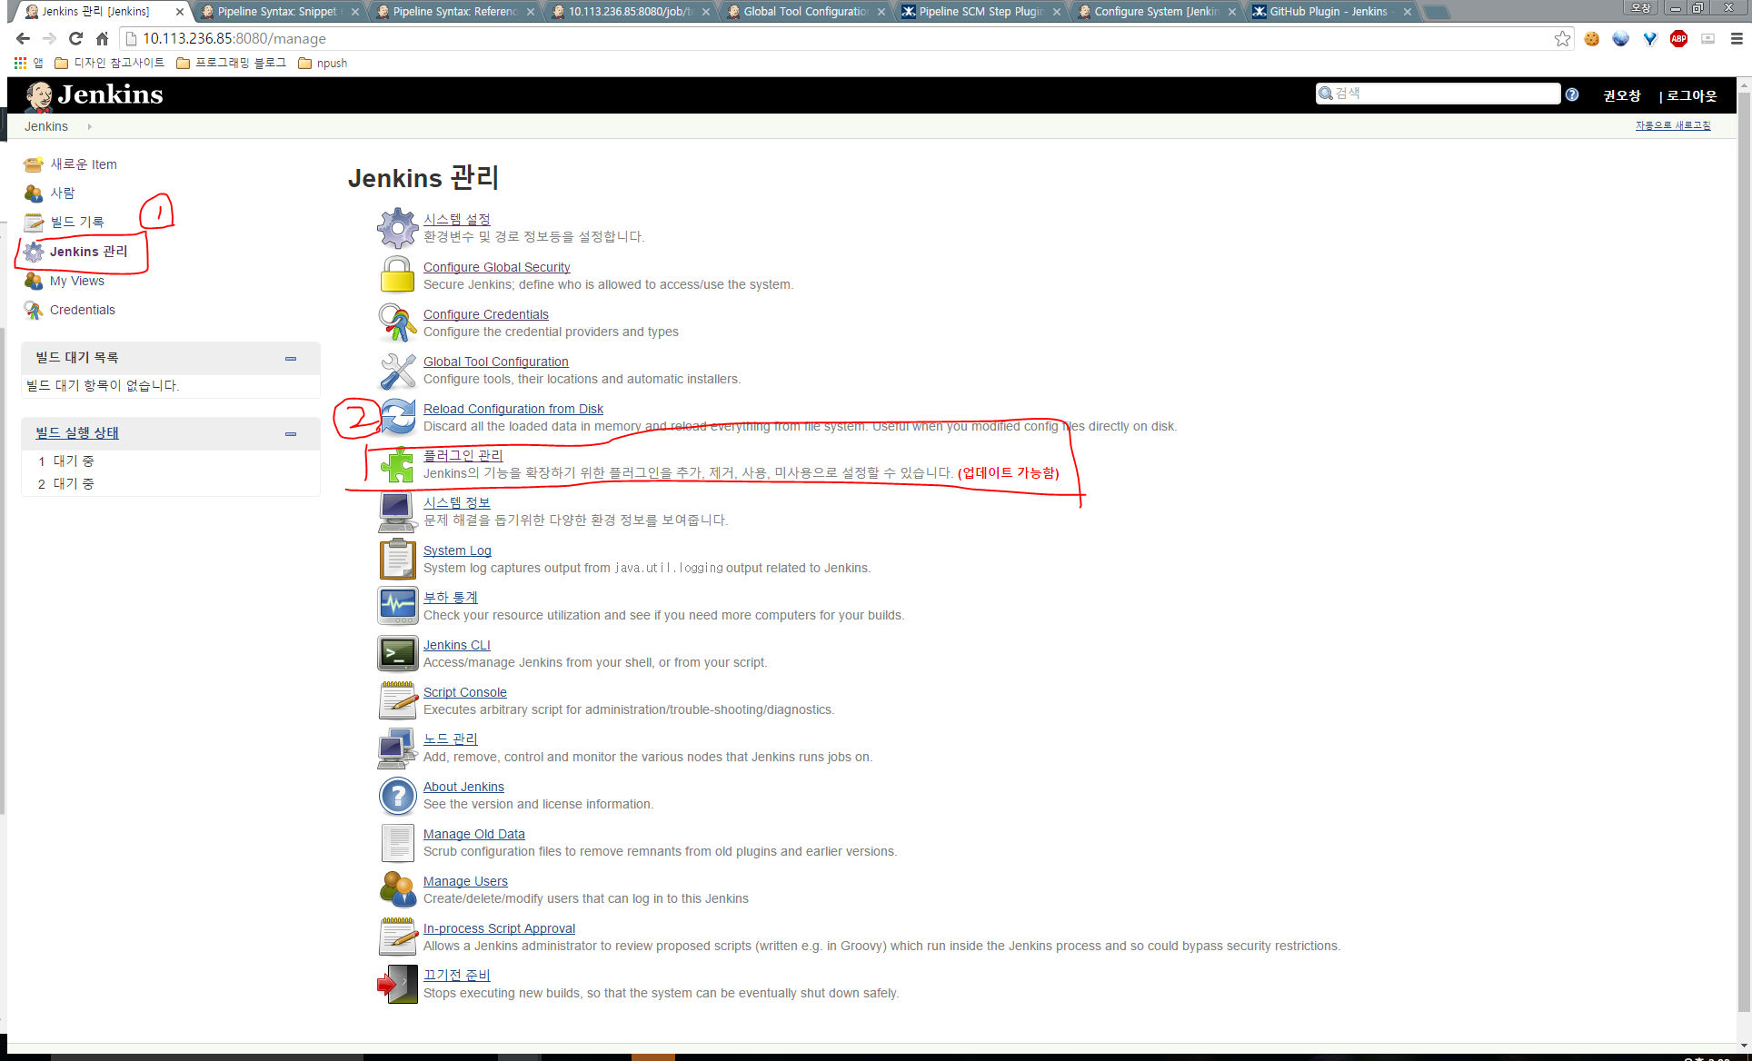Screen dimensions: 1752x1061
Task: Click the puzzle-piece plugin management icon
Action: pyautogui.click(x=397, y=465)
